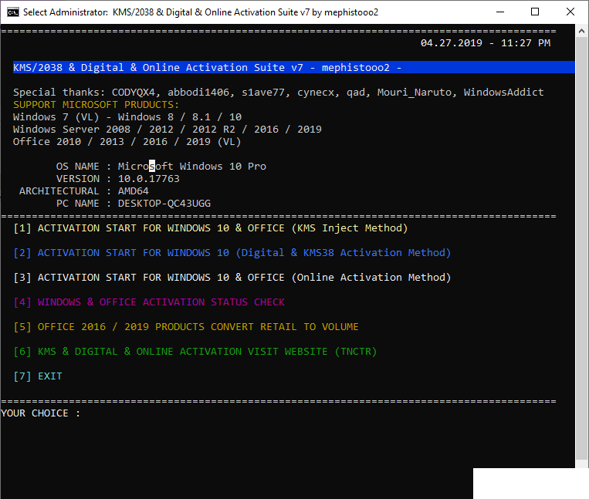Screen dimensions: 589x499
Task: Click the Special thanks credits line
Action: pyautogui.click(x=279, y=93)
